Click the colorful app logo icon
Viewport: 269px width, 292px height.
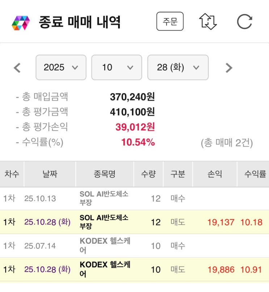(20, 22)
